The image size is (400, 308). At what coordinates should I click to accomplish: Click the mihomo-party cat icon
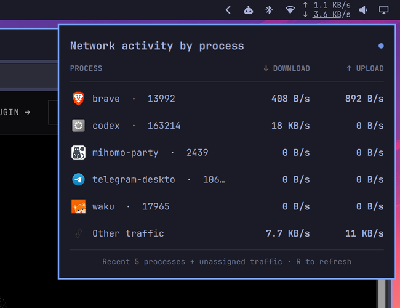[x=78, y=153]
